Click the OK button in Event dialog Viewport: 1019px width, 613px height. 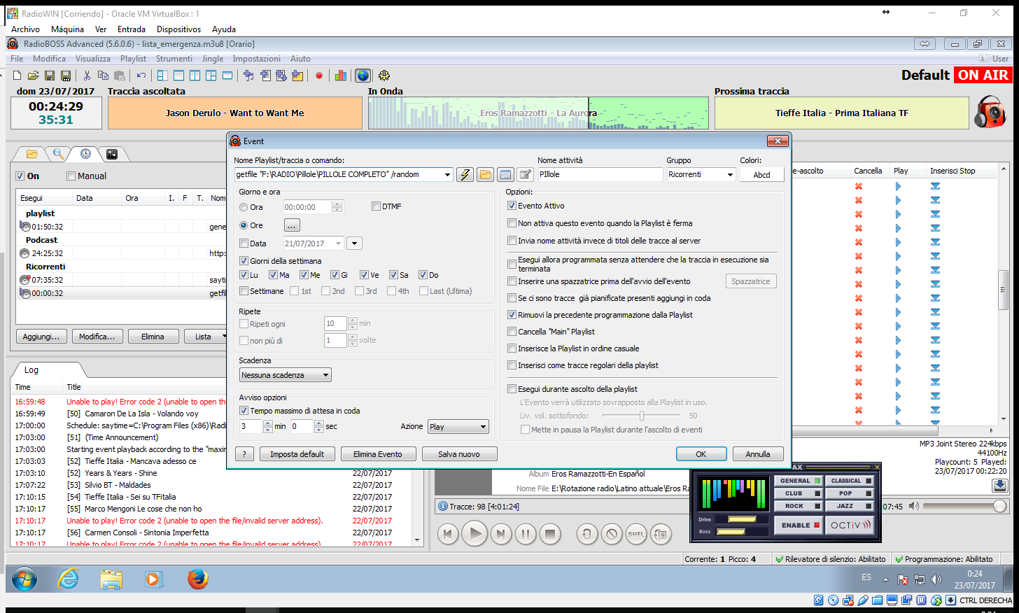[701, 454]
